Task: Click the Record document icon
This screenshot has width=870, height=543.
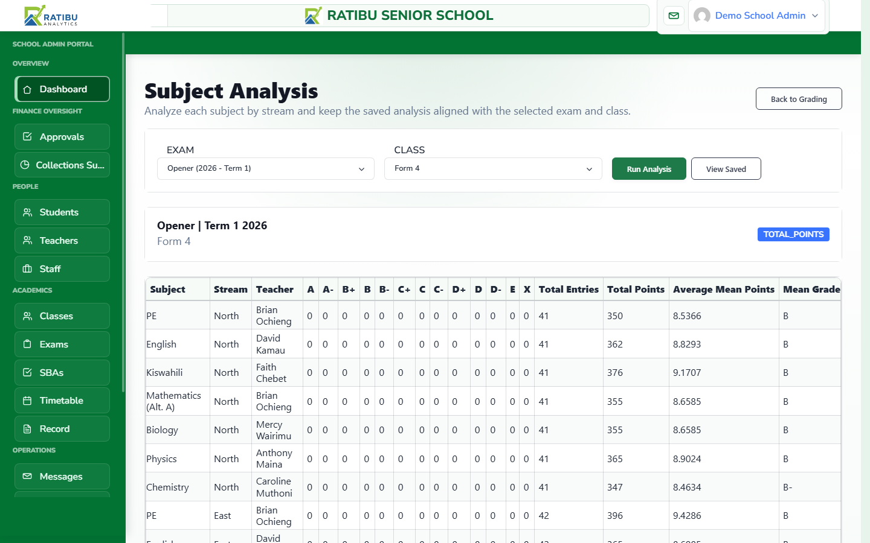Action: coord(27,429)
